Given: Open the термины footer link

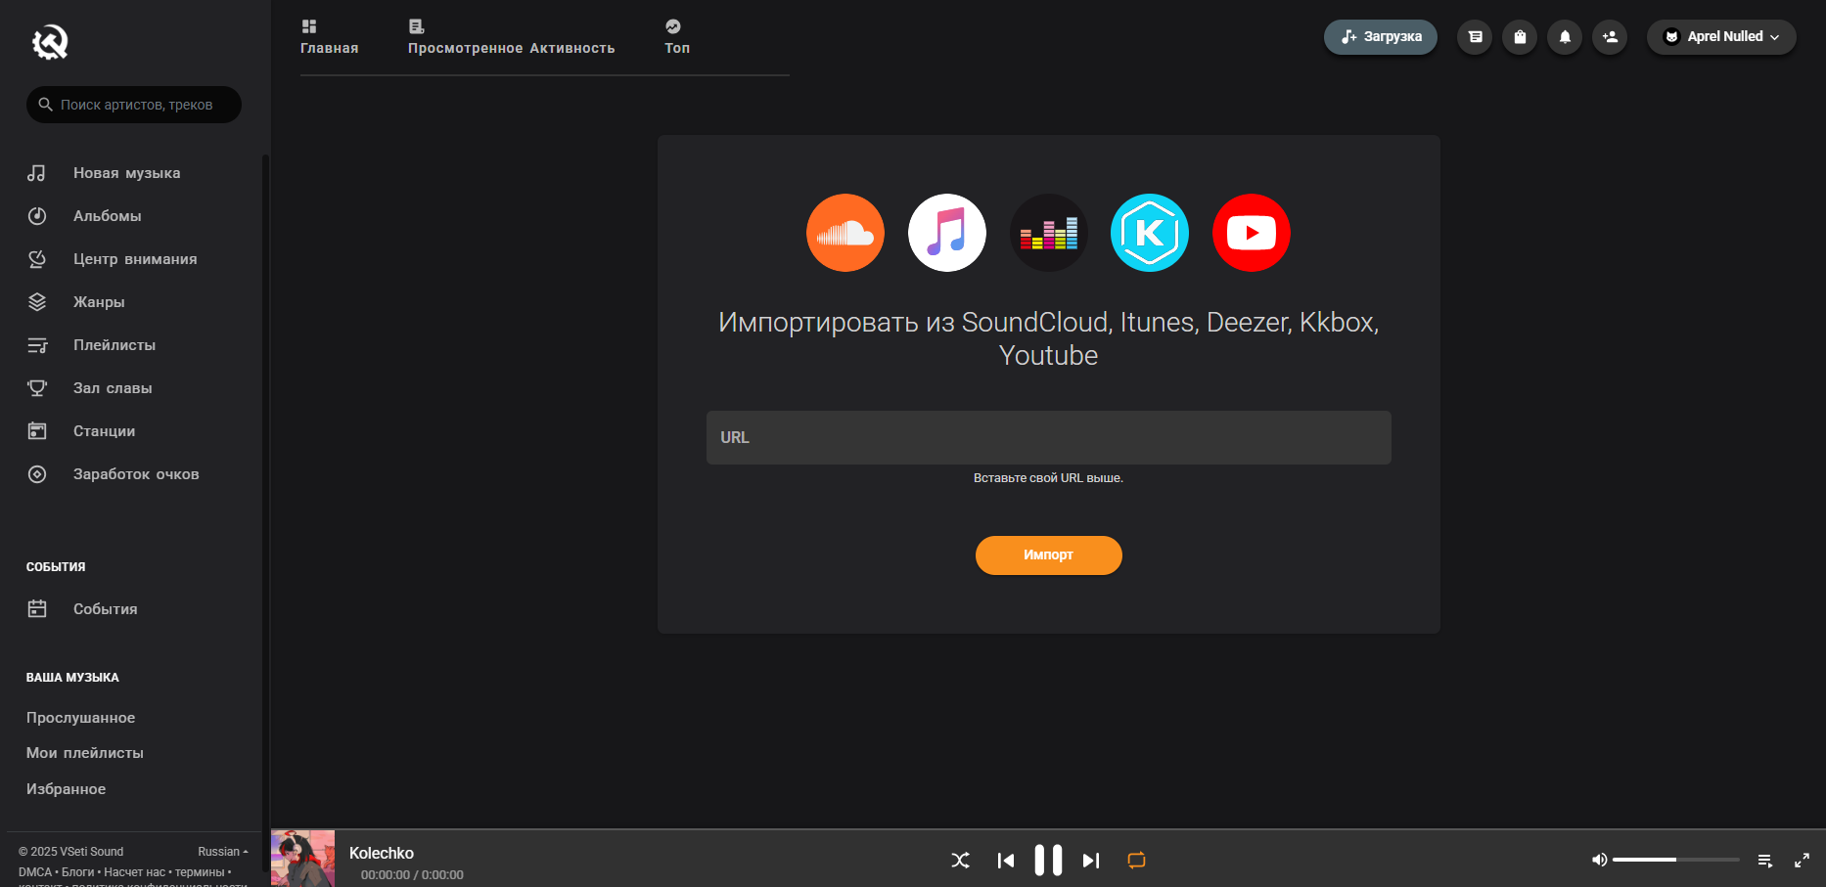Looking at the screenshot, I should point(200,872).
